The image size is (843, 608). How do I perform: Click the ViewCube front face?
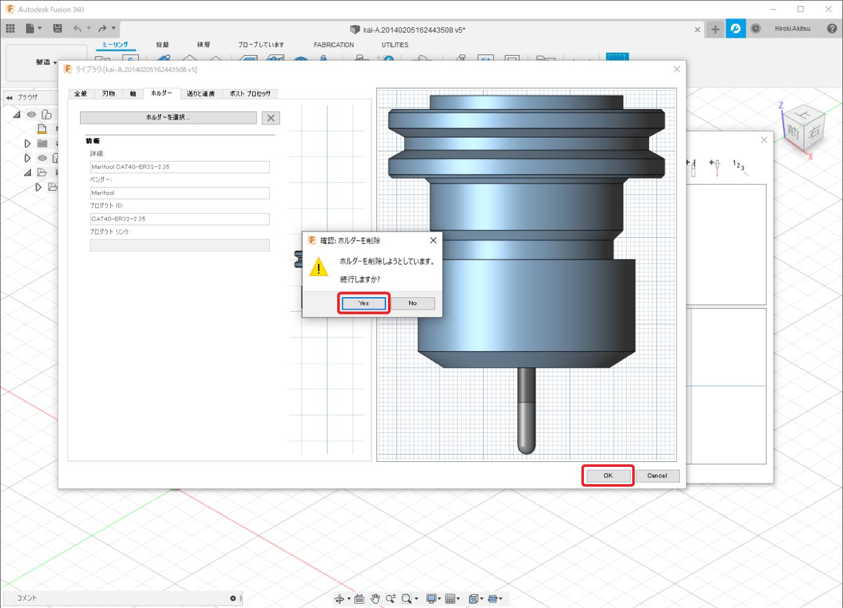point(793,131)
